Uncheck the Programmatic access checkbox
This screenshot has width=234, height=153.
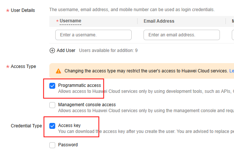click(x=52, y=86)
